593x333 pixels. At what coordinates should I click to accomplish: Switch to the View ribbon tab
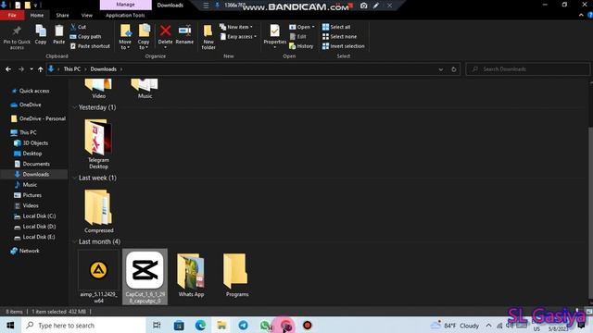(x=86, y=15)
